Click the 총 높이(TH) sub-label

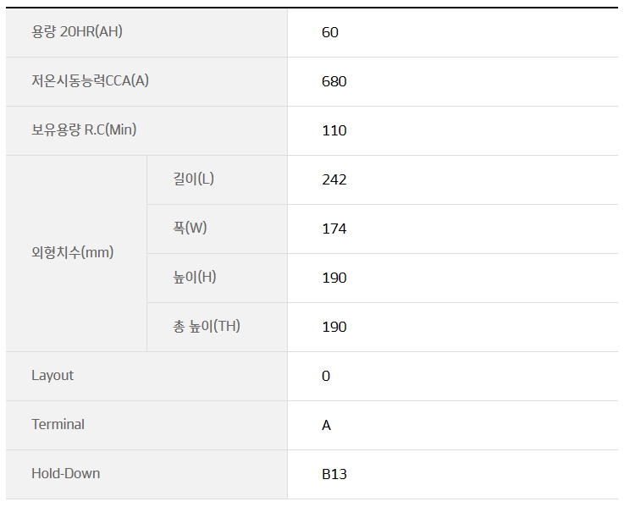(x=207, y=327)
